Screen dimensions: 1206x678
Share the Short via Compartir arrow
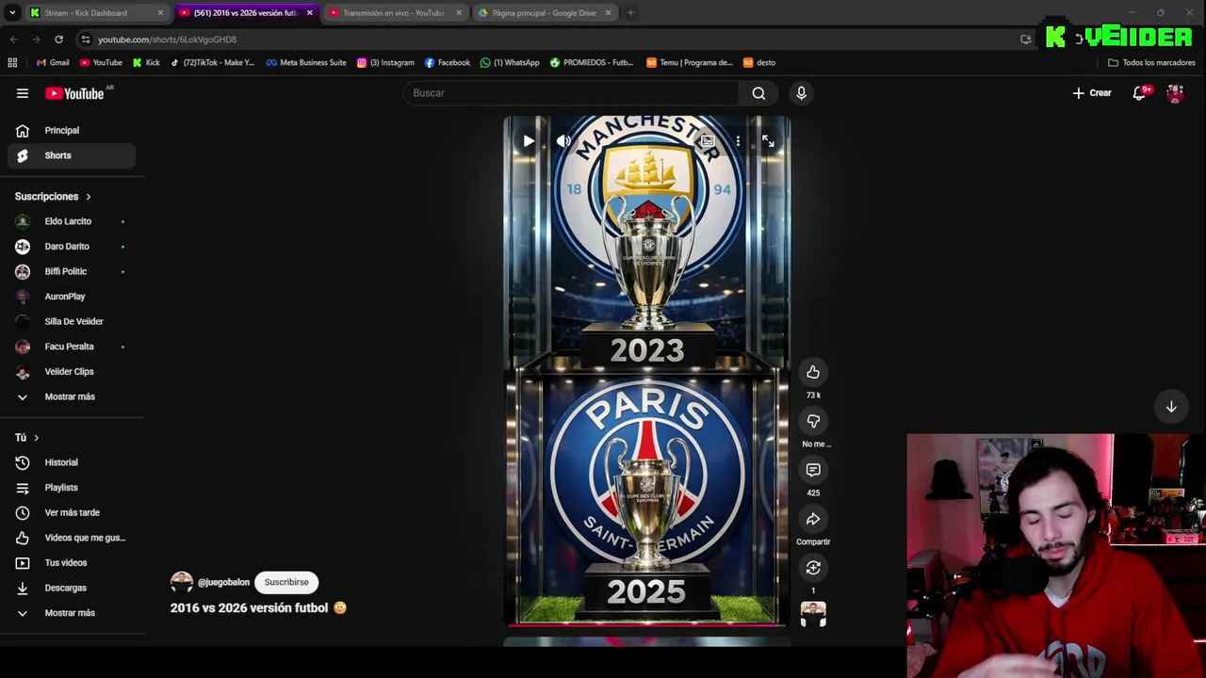tap(813, 519)
